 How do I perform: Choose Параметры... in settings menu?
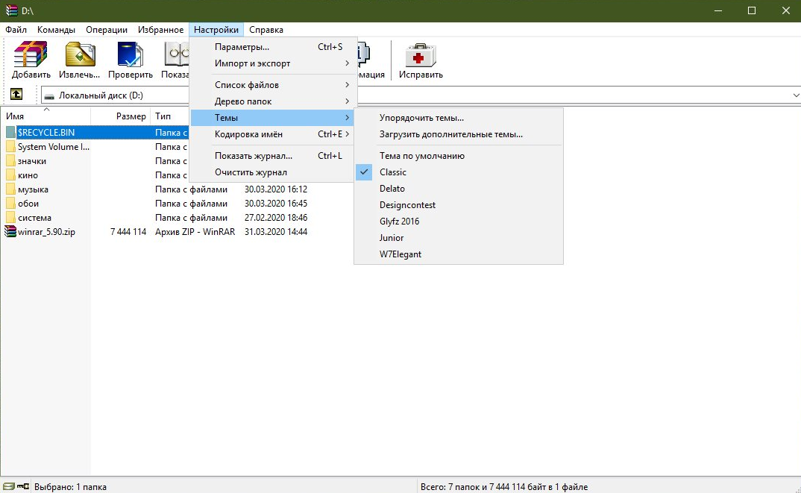point(271,47)
